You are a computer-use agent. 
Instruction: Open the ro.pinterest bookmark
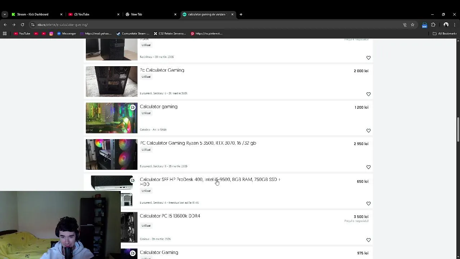pyautogui.click(x=207, y=33)
